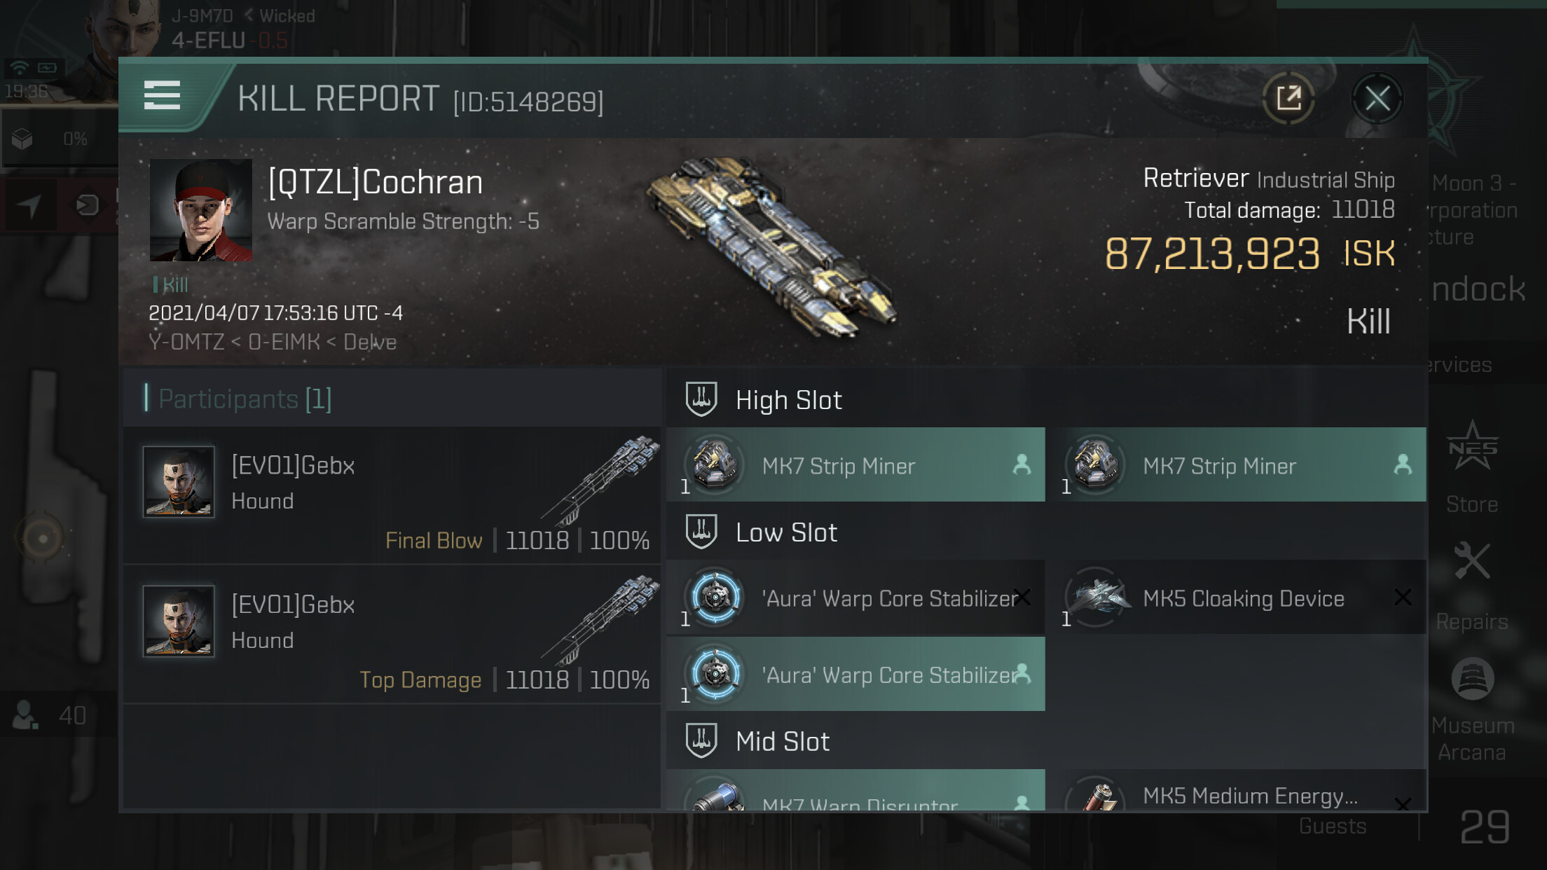Select the first MK7 Strip Miner module
Viewport: 1547px width, 870px height.
point(855,465)
